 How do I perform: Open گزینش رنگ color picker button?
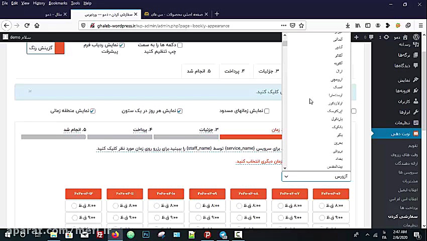point(41,48)
